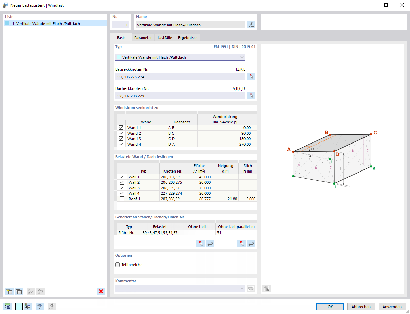Click Wall 2 nodes cell 206-208,275
Image resolution: width=410 pixels, height=314 pixels.
[173, 182]
